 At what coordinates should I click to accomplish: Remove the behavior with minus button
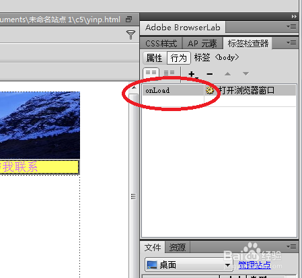click(210, 74)
